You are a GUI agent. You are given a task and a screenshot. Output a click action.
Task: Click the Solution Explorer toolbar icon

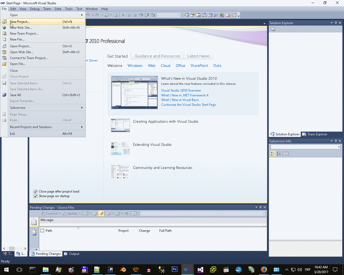(187, 15)
